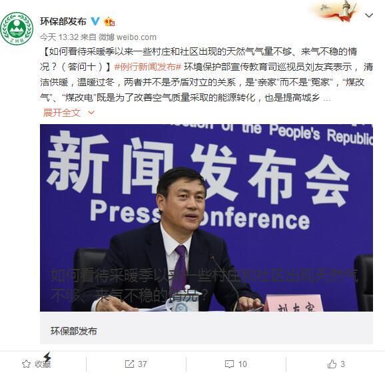Click the blue V verification badge

click(x=95, y=21)
